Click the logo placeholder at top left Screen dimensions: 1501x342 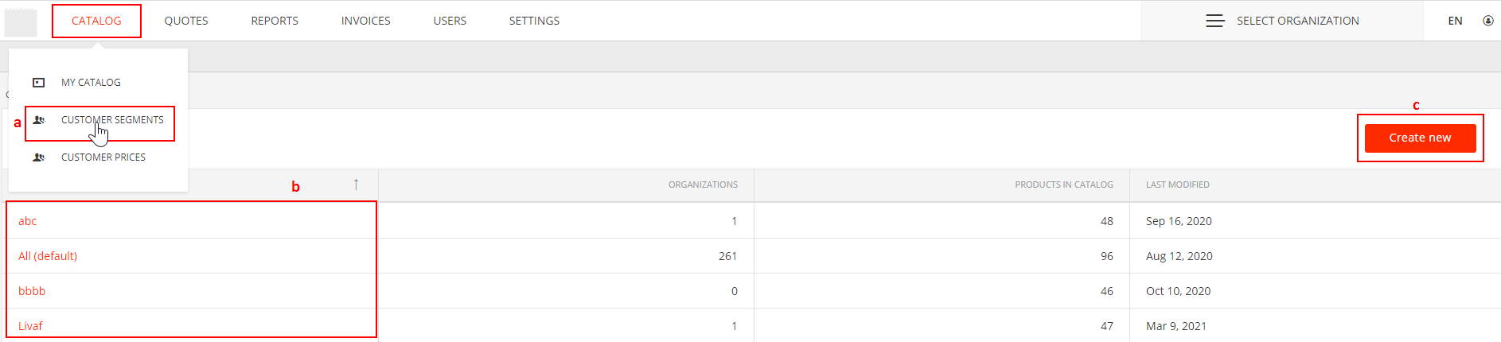click(x=21, y=22)
